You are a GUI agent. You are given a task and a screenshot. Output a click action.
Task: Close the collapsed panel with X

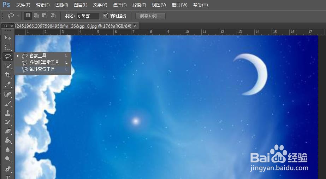(x=12, y=26)
